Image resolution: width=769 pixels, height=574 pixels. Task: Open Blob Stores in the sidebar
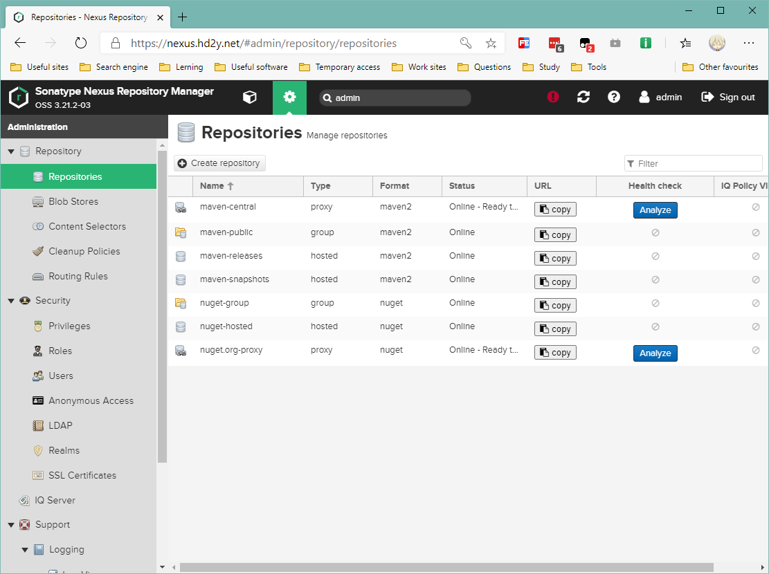tap(78, 201)
